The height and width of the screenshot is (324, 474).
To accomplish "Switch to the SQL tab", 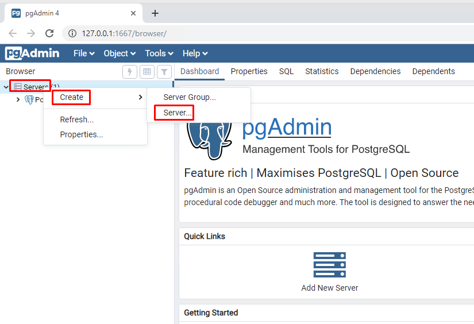I will (x=286, y=71).
